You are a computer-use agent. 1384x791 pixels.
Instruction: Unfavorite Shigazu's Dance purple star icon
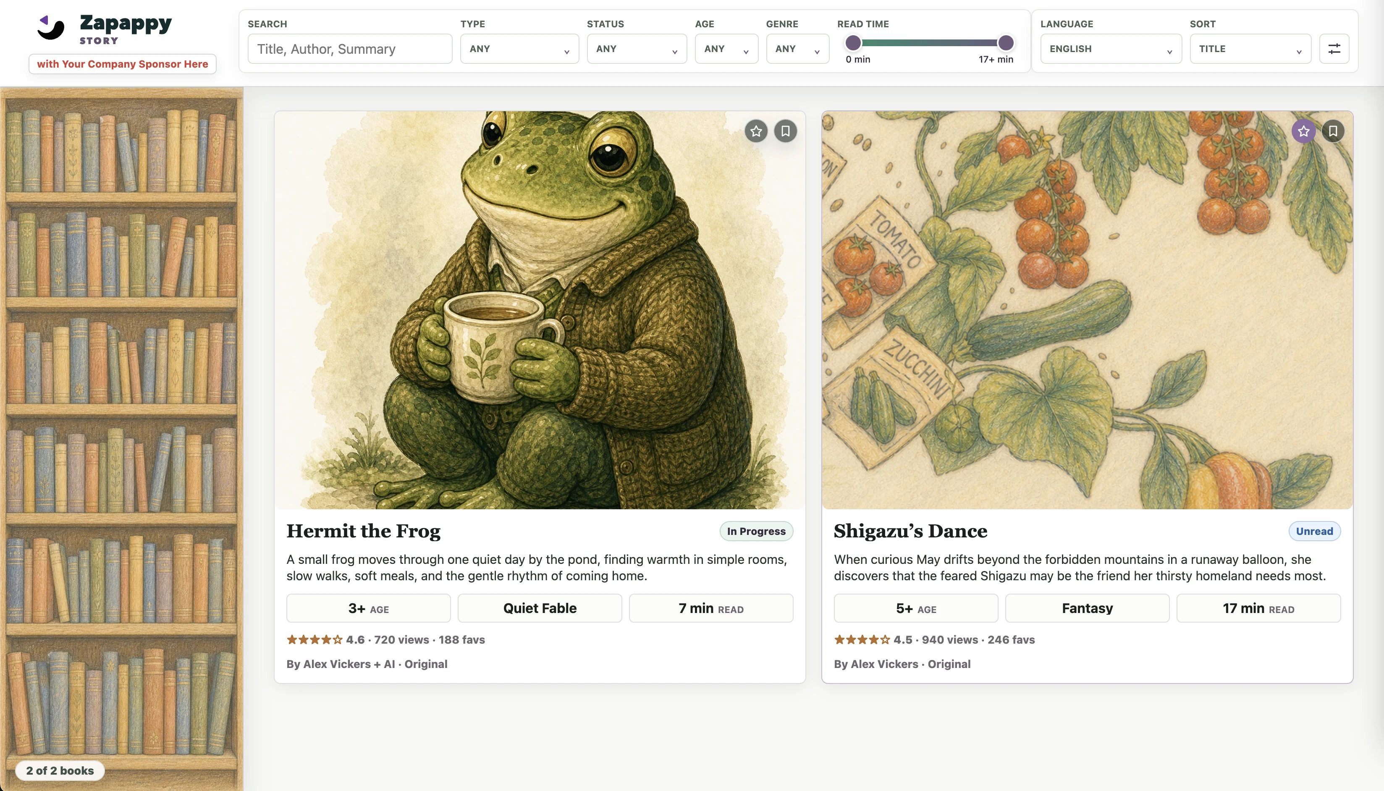click(1303, 131)
